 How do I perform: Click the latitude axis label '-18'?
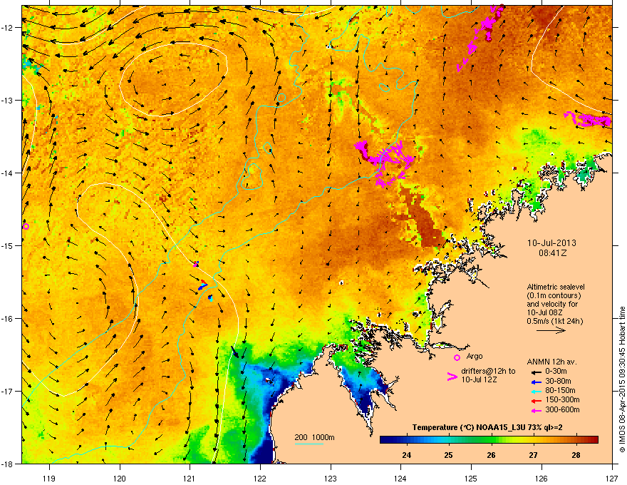tap(8, 464)
